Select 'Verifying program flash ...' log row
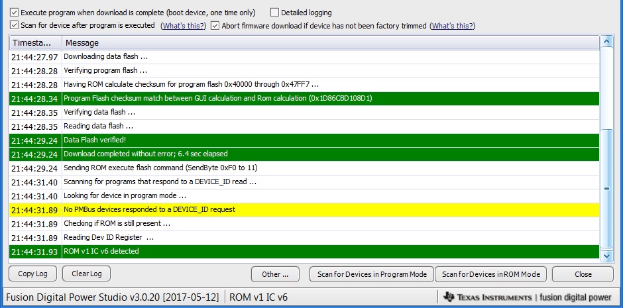Viewport: 623px width, 308px height. [304, 71]
